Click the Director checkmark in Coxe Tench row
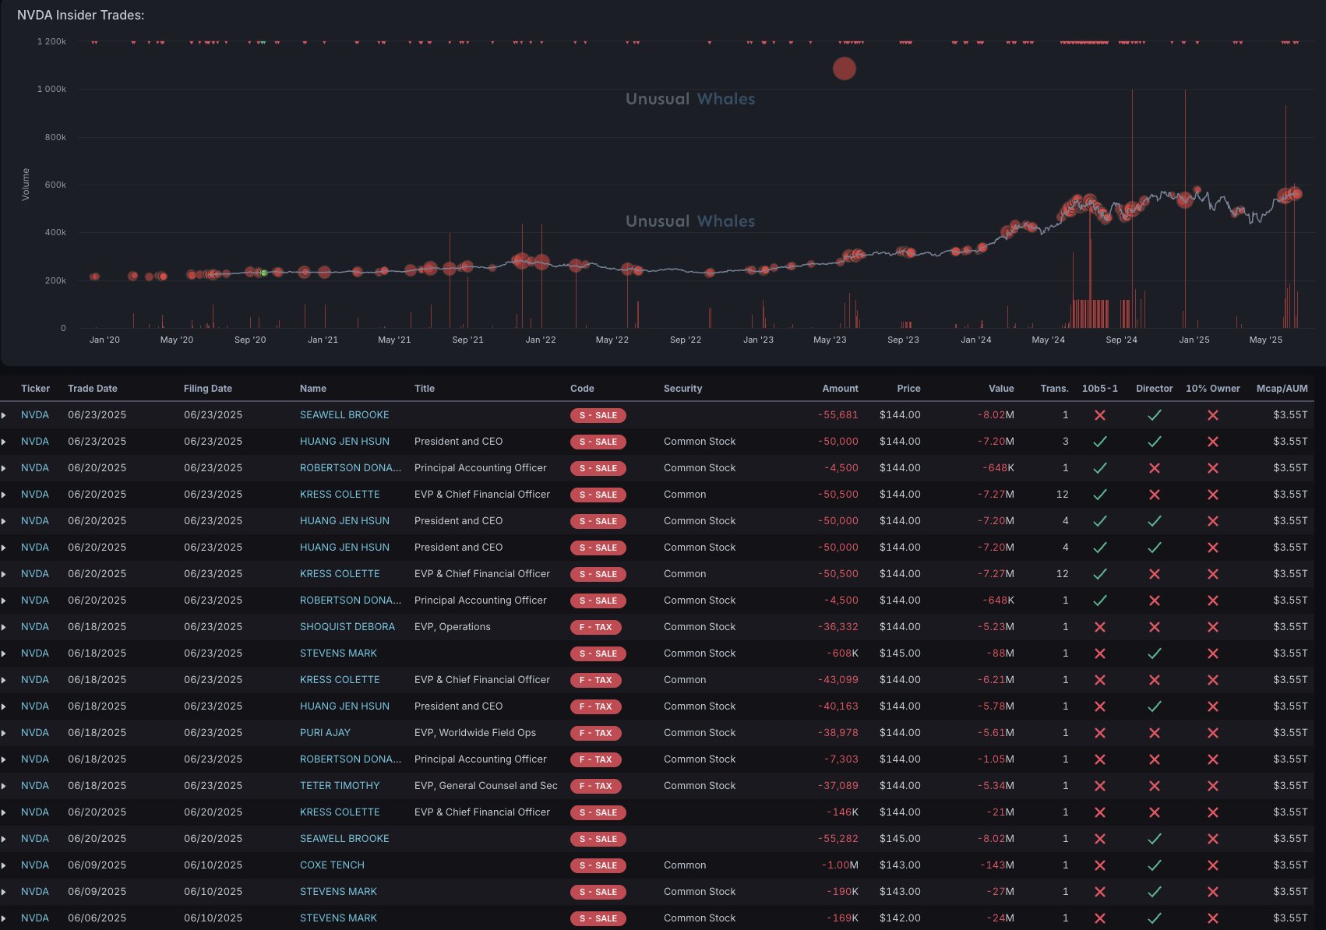The image size is (1326, 930). coord(1154,865)
